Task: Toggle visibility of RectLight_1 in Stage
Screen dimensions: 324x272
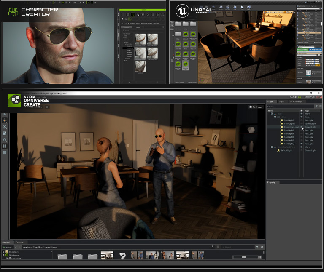Action: pyautogui.click(x=301, y=144)
